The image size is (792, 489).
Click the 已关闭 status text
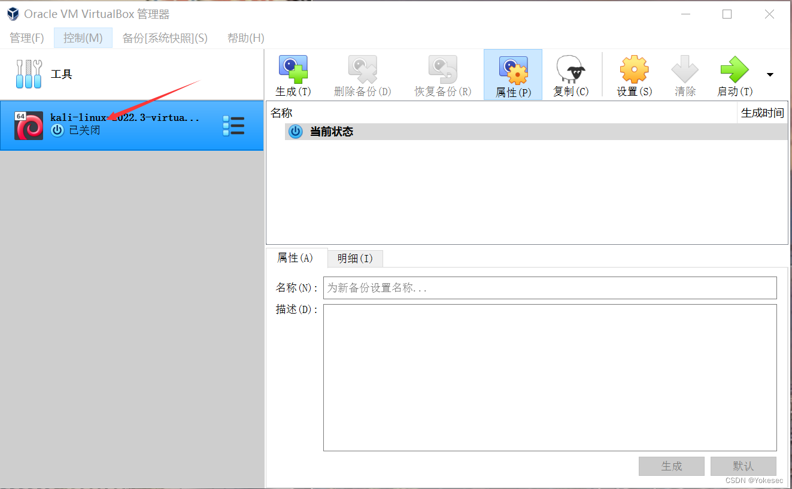click(x=84, y=130)
